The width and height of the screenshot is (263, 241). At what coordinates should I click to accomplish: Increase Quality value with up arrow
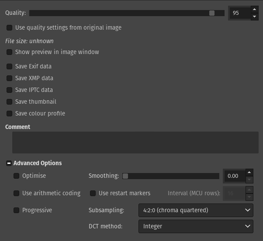pyautogui.click(x=254, y=10)
